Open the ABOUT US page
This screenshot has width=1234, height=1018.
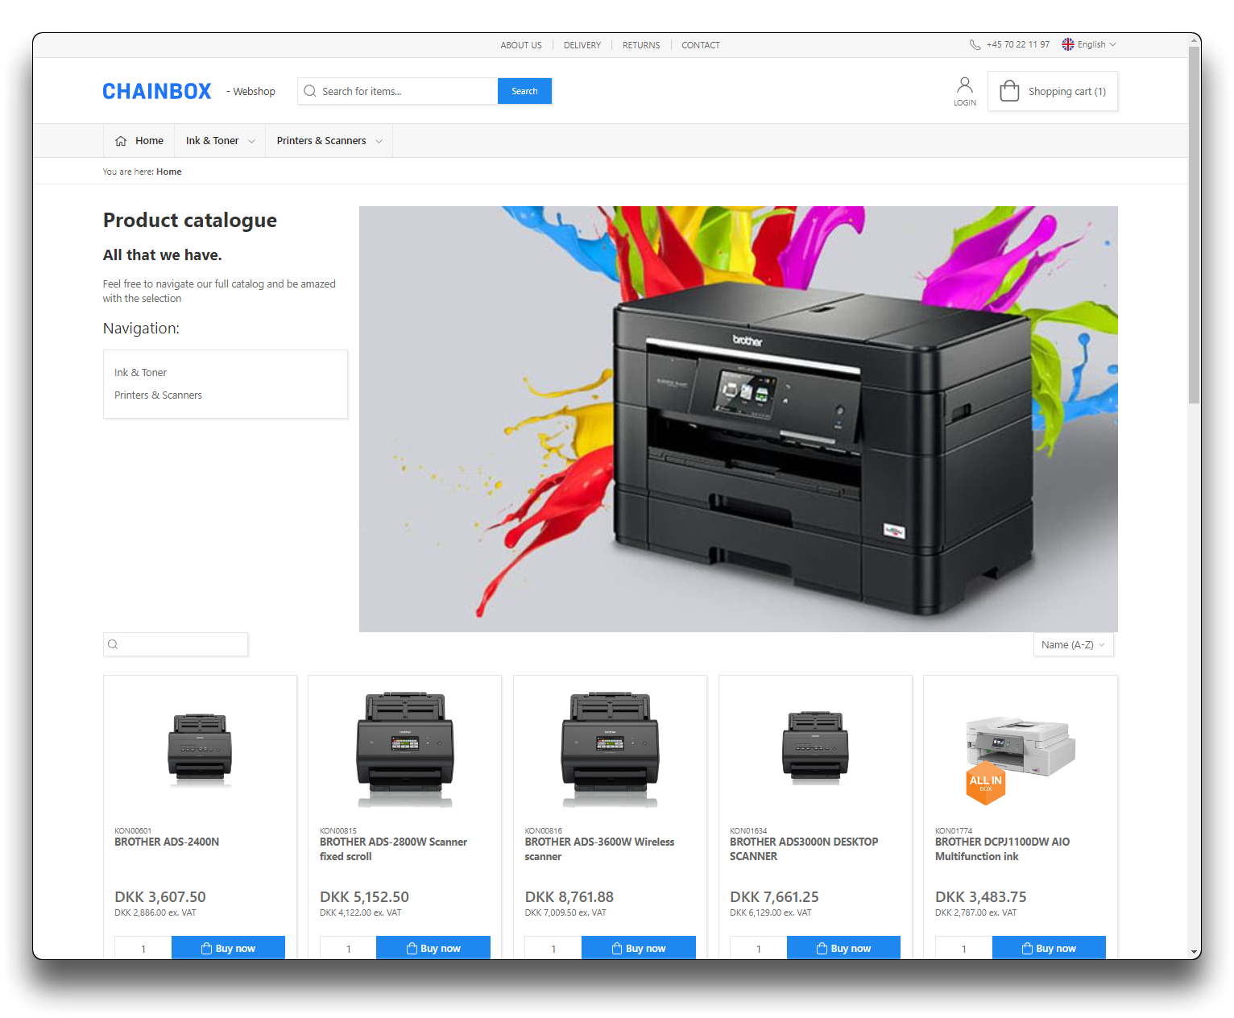[x=521, y=45]
